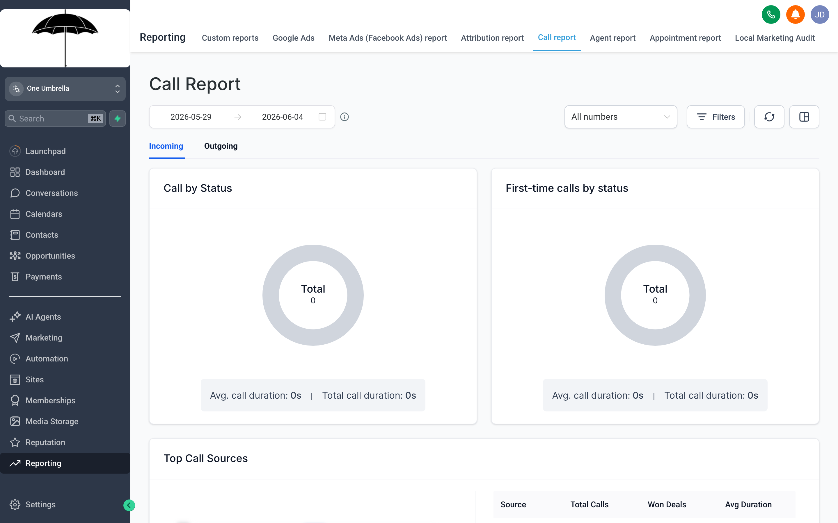Click the First-time calls by status donut chart
838x523 pixels.
pyautogui.click(x=655, y=295)
